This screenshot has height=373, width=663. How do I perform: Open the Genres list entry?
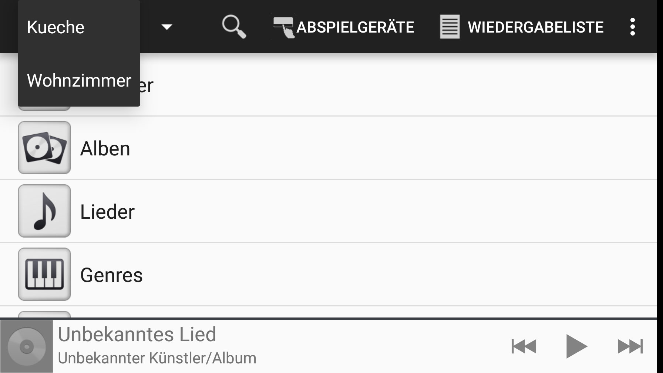tap(329, 275)
